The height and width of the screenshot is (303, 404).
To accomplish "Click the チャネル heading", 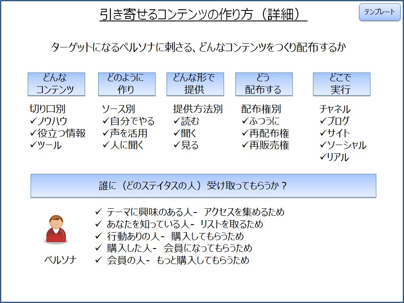I will point(335,109).
